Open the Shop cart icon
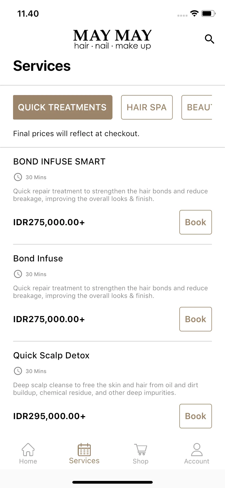The image size is (225, 488). (140, 450)
